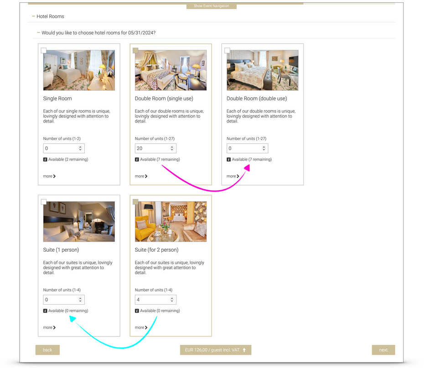Click the info icon for Double Room (double use)
This screenshot has height=368, width=424.
click(228, 159)
